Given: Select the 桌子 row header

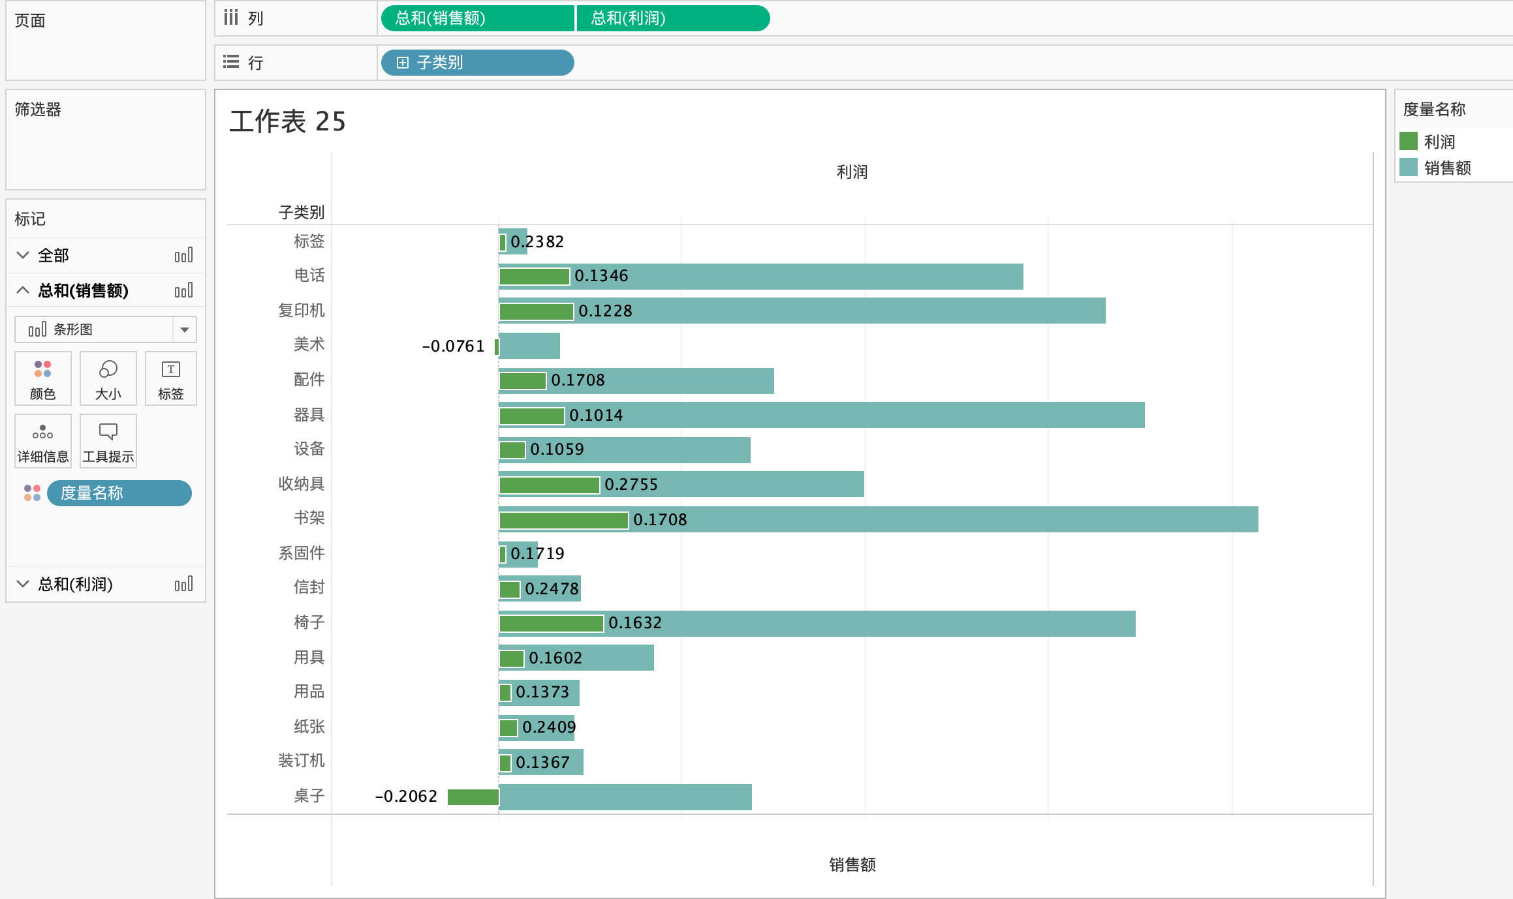Looking at the screenshot, I should click(x=309, y=796).
